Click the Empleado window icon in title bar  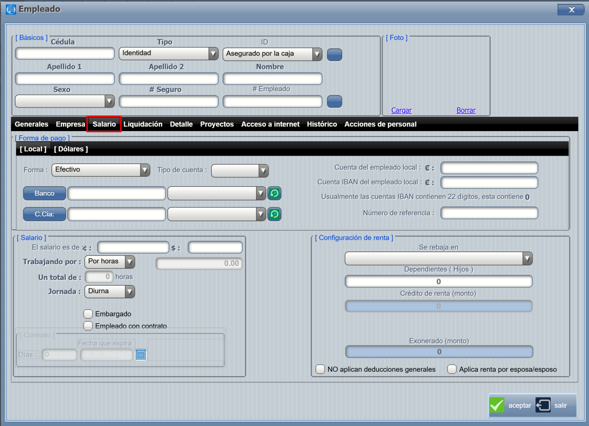coord(11,9)
